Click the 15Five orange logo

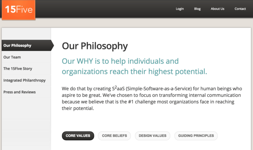[x=18, y=9]
